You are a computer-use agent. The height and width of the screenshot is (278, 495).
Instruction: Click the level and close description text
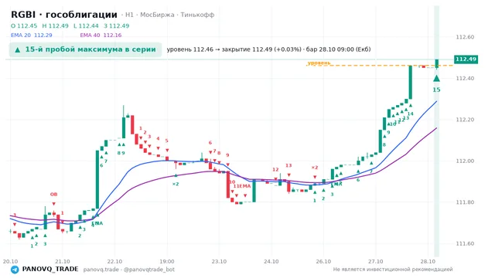(268, 49)
